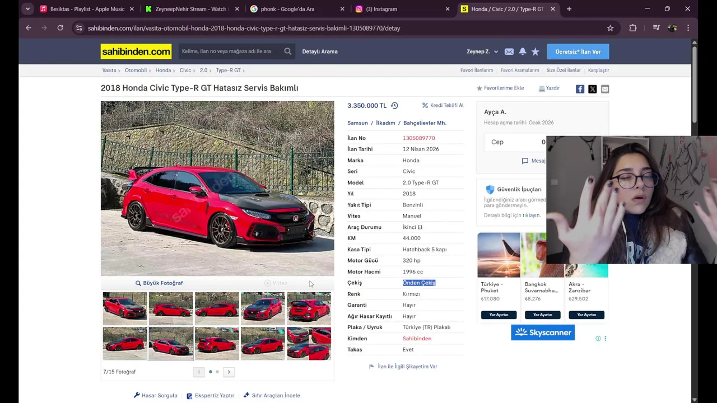Click Büyük Fotoğraf link

pyautogui.click(x=159, y=283)
